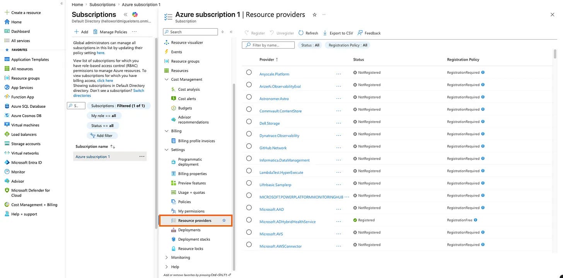Collapse the portal sidebar with double chevron
The image size is (563, 278).
coord(61,3)
